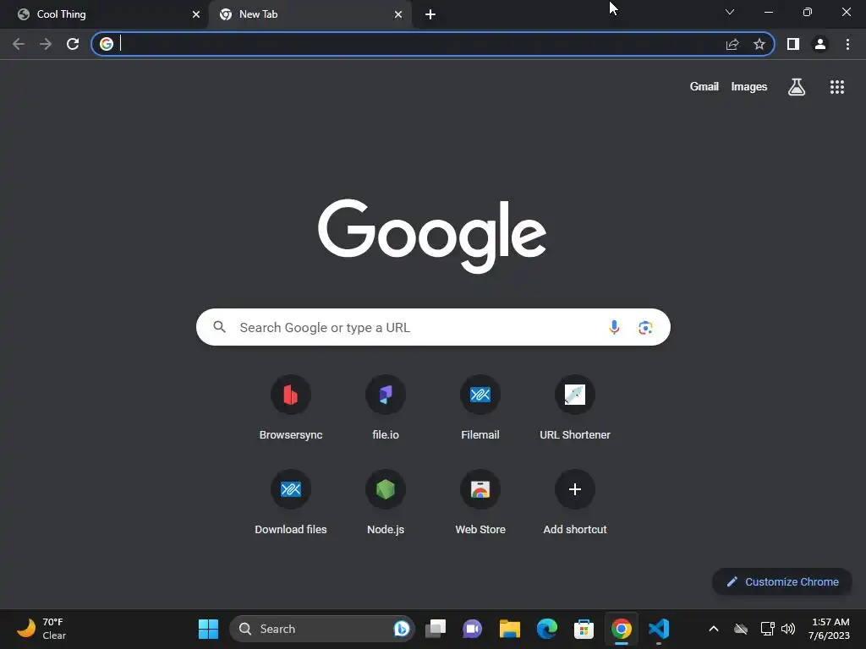
Task: Open the Download files shortcut
Action: coord(291,503)
